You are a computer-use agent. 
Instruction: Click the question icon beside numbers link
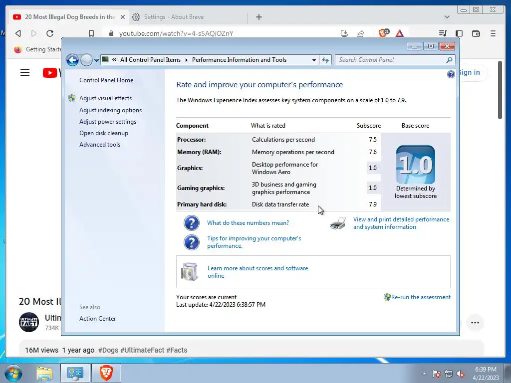tap(191, 223)
